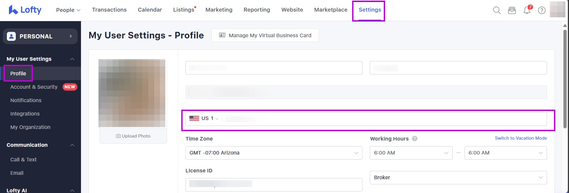The height and width of the screenshot is (193, 569).
Task: Click the Lofty logo icon
Action: pyautogui.click(x=13, y=10)
